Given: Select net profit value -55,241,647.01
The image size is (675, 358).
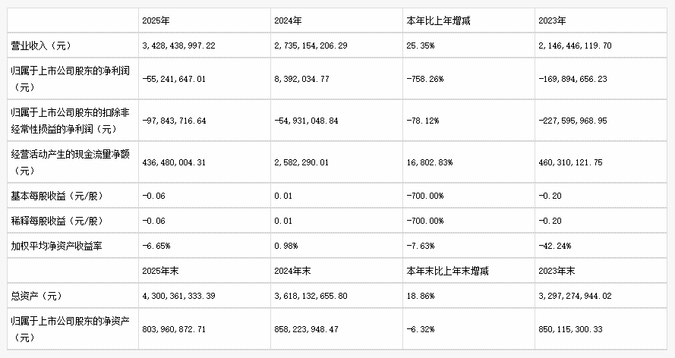Looking at the screenshot, I should tap(175, 77).
